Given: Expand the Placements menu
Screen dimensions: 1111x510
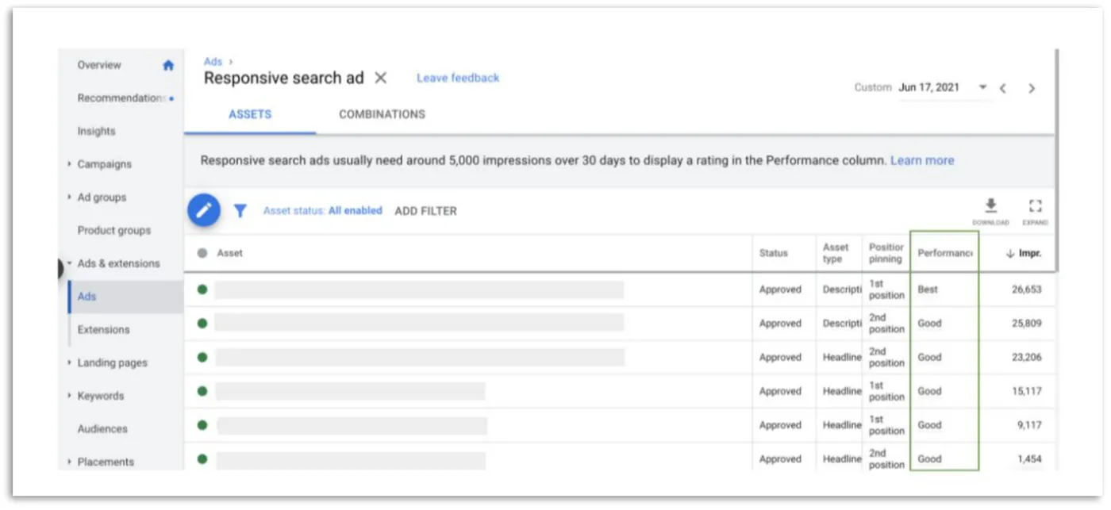Looking at the screenshot, I should [x=70, y=462].
